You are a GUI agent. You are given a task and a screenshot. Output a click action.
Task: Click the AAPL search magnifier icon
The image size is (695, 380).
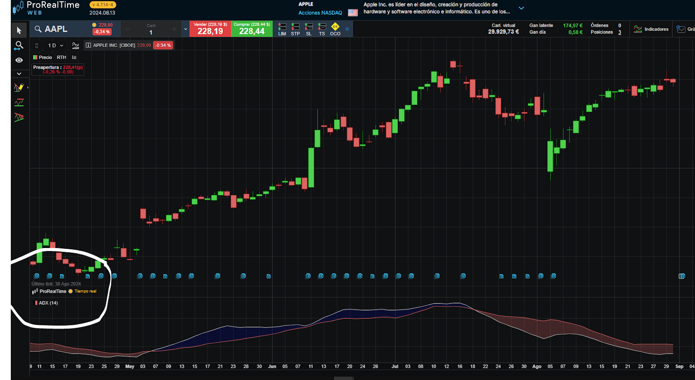[x=38, y=29]
